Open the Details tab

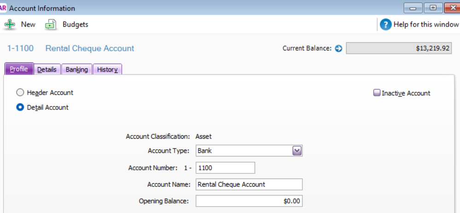pyautogui.click(x=47, y=70)
